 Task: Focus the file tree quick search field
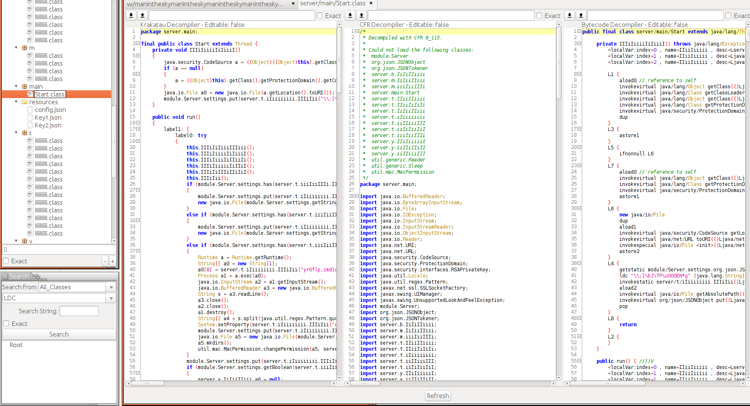click(x=59, y=250)
